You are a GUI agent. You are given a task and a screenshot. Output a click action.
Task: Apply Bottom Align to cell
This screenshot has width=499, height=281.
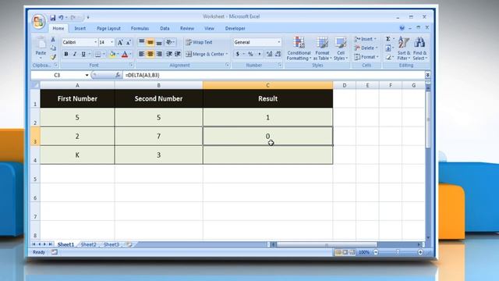(x=159, y=42)
